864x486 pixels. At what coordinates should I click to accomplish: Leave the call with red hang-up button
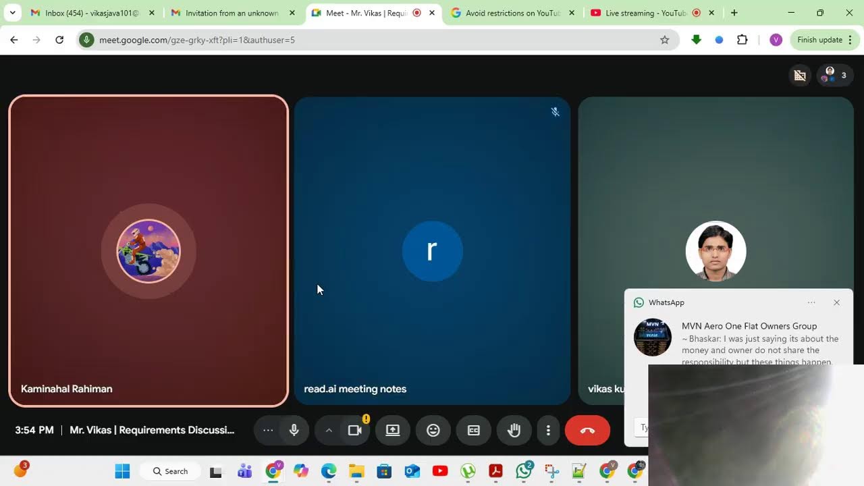pos(587,430)
